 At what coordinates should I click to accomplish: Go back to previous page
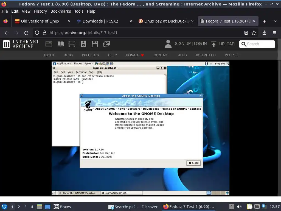[x=7, y=33]
